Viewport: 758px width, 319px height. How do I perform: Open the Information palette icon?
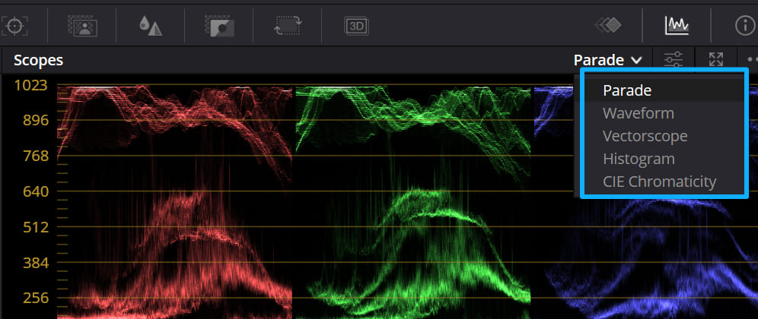(x=745, y=26)
